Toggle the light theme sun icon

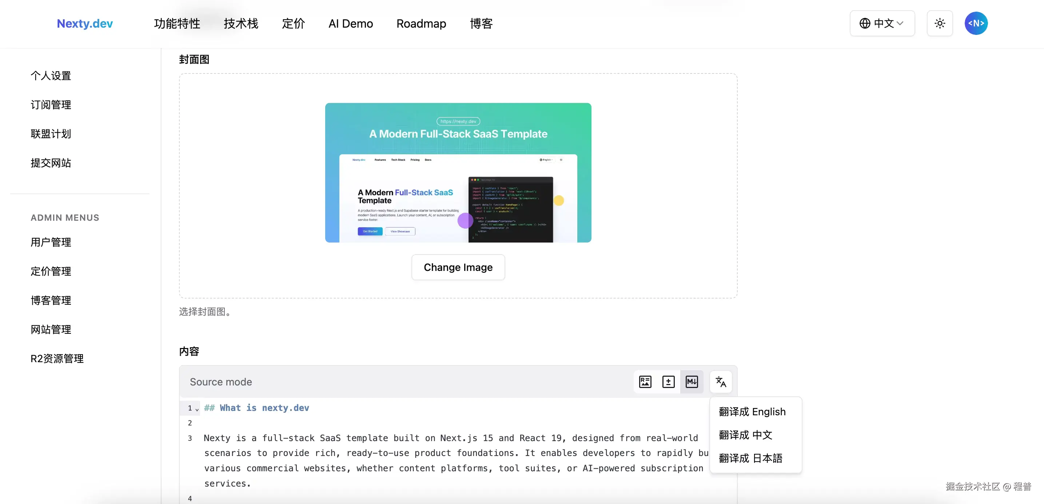click(940, 23)
